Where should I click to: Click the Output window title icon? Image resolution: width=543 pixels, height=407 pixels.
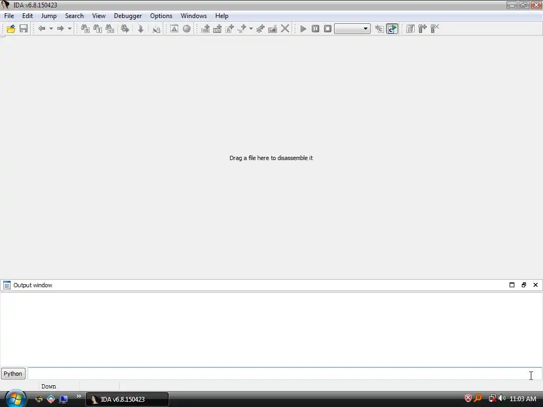(6, 285)
